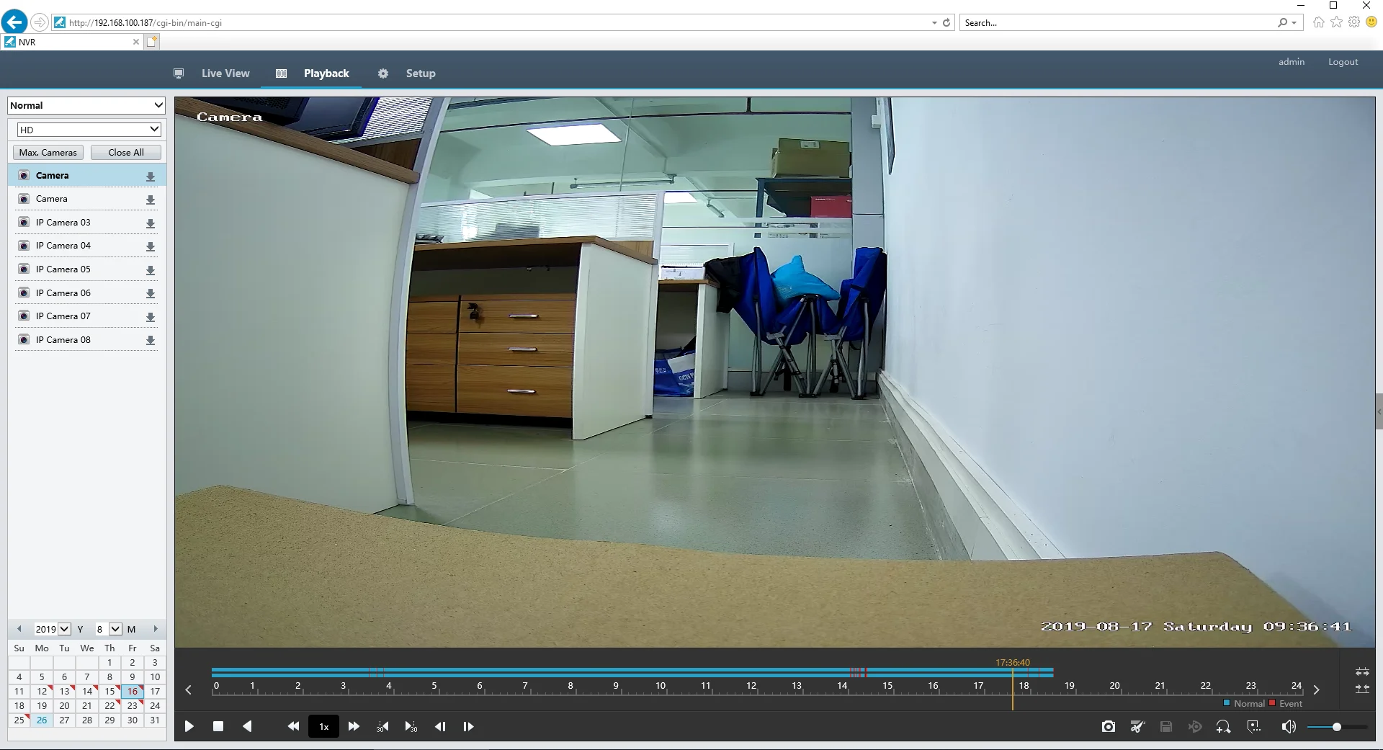Click the admin user label
Screen dimensions: 1383x750
click(1292, 62)
